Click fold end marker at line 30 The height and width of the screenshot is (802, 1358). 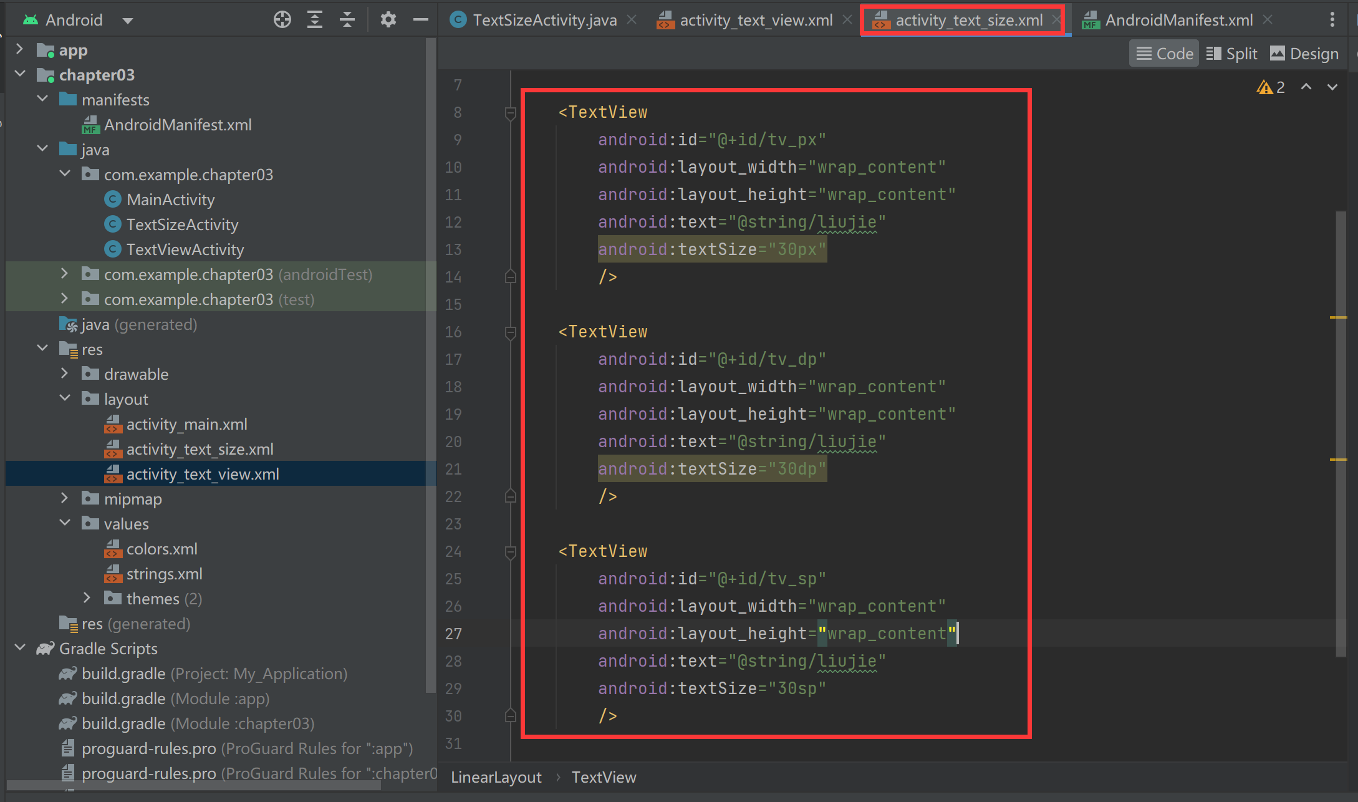pos(510,715)
